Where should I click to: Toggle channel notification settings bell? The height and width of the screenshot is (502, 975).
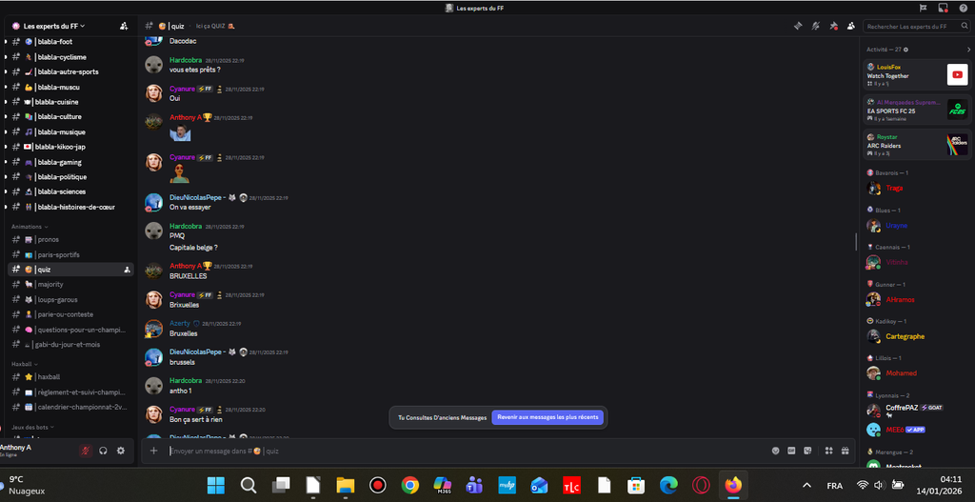coord(815,26)
